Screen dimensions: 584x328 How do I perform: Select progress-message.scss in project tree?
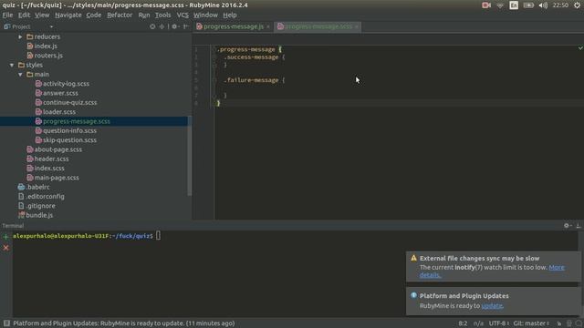[x=73, y=121]
